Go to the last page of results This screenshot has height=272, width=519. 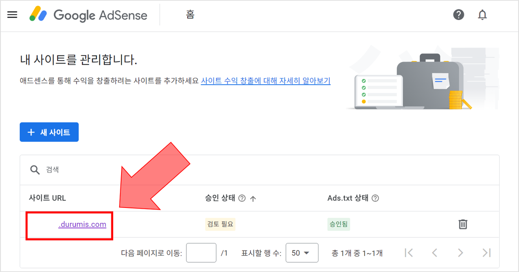click(487, 253)
